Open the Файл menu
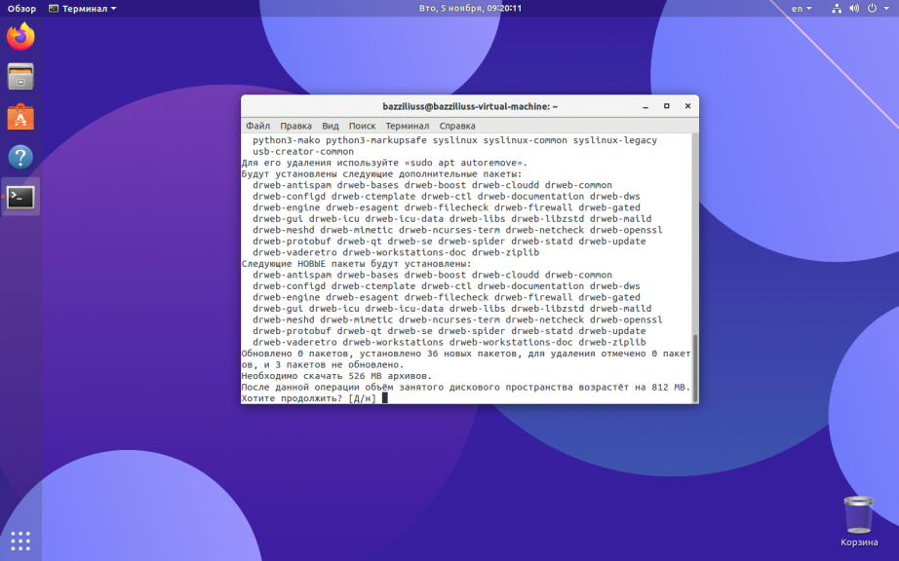 pyautogui.click(x=258, y=126)
